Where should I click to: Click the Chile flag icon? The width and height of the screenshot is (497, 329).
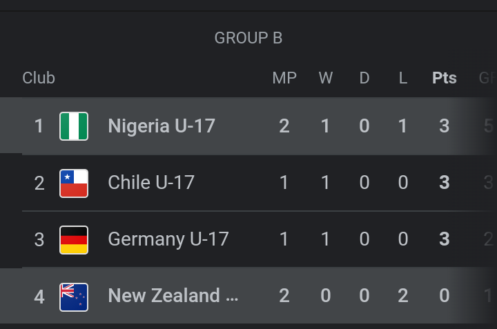(x=74, y=183)
